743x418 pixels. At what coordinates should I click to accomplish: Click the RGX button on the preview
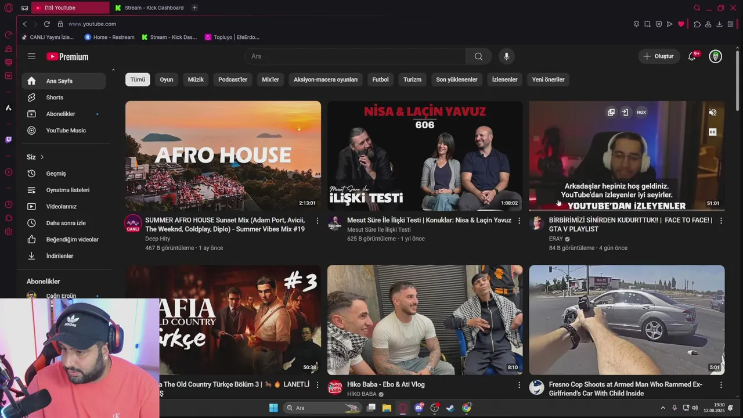pos(641,112)
